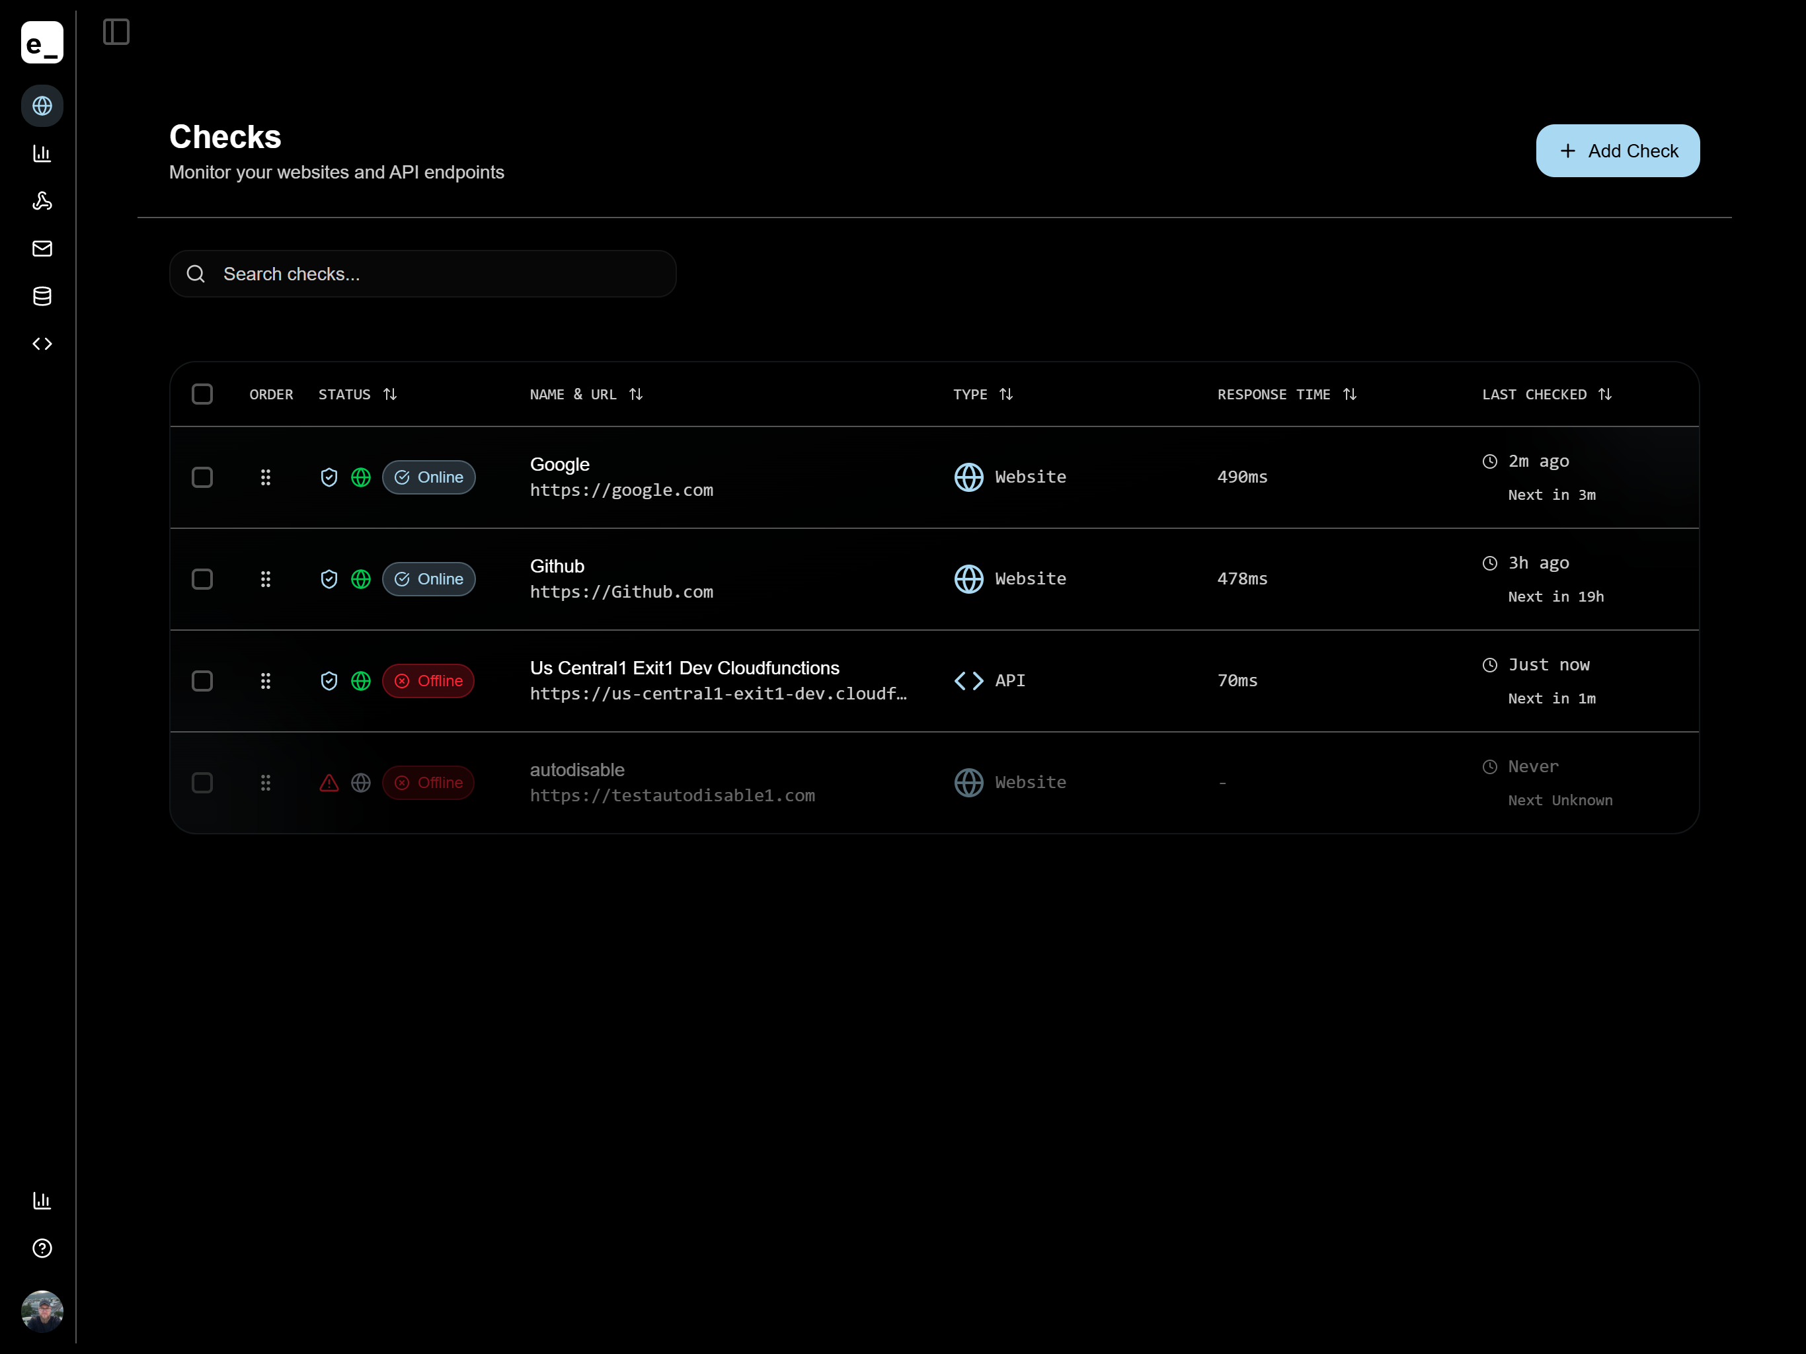Check the Google row checkbox
Viewport: 1806px width, 1354px height.
(202, 477)
